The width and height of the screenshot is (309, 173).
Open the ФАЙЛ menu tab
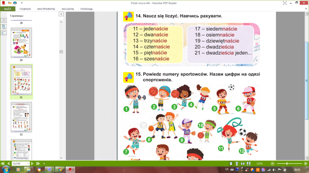coord(8,9)
